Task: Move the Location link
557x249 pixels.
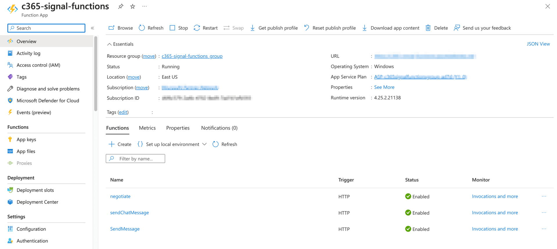Action: [x=134, y=77]
